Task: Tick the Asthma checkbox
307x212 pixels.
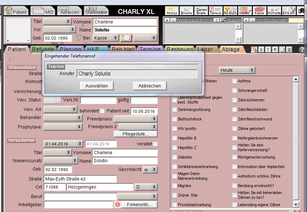Action: point(234,81)
